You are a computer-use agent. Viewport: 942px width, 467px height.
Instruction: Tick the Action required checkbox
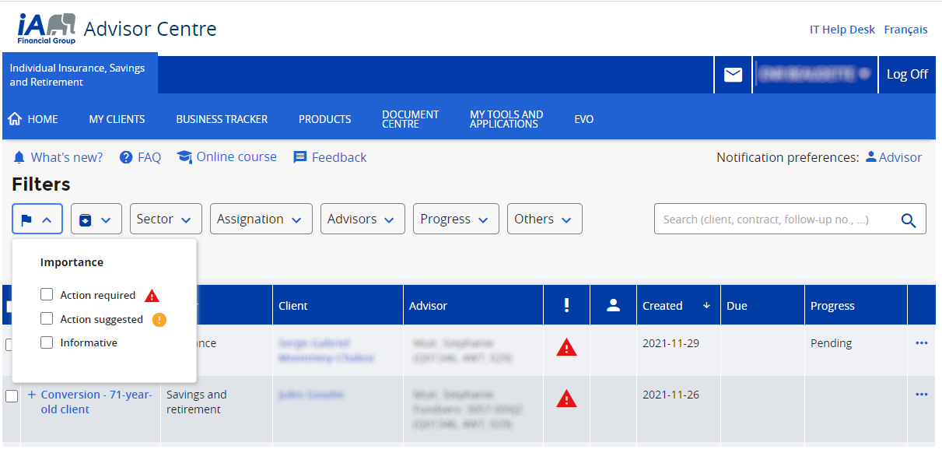coord(47,295)
